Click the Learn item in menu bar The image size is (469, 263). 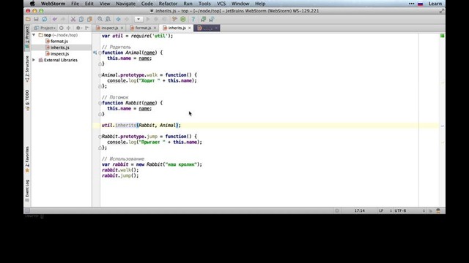pyautogui.click(x=435, y=4)
